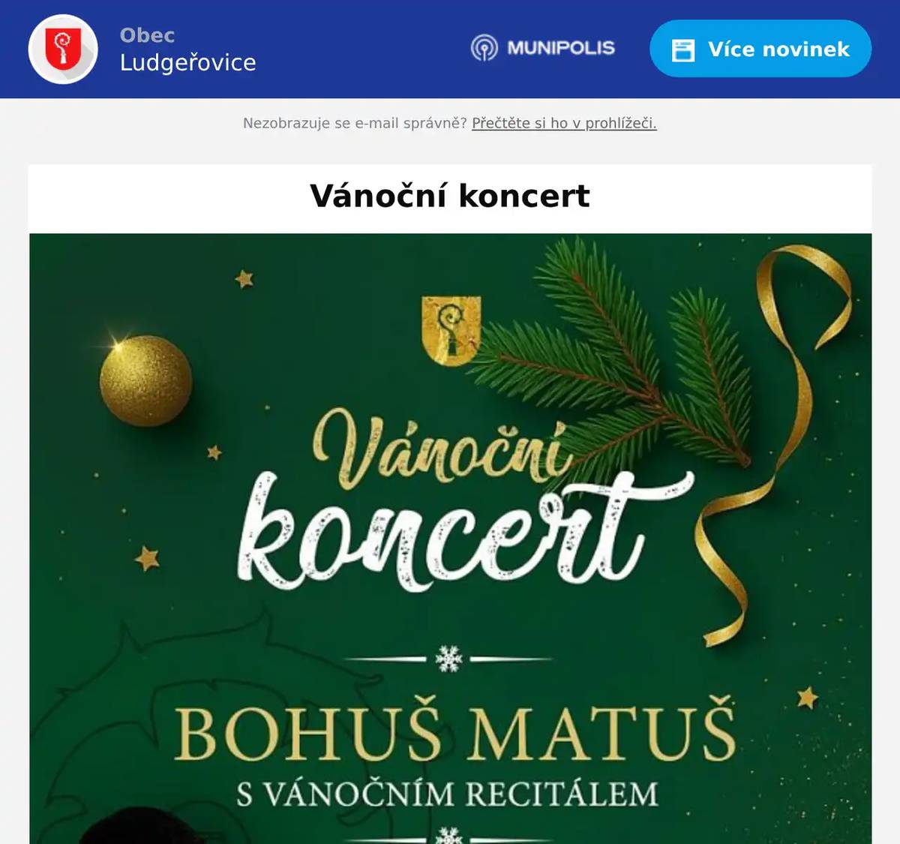Click the snowflake below the recitálem text
This screenshot has height=844, width=900.
tap(448, 835)
